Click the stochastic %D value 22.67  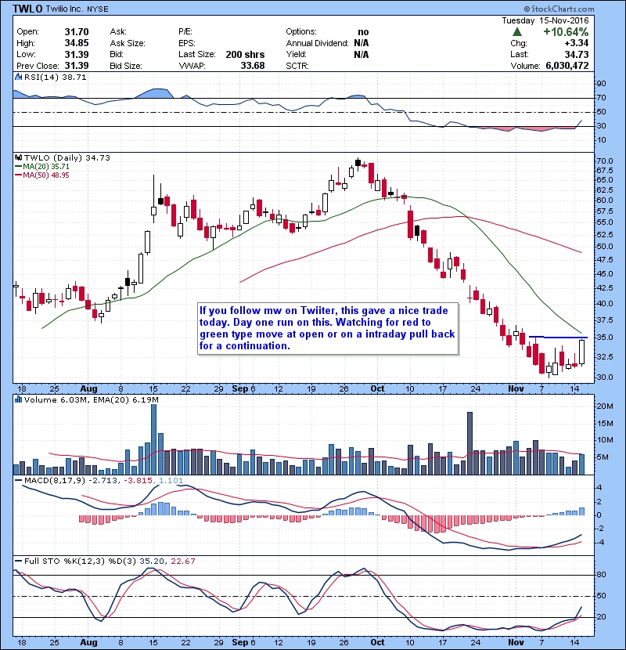point(182,562)
